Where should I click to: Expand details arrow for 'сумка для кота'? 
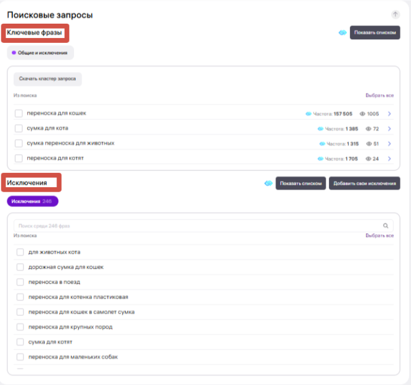389,129
